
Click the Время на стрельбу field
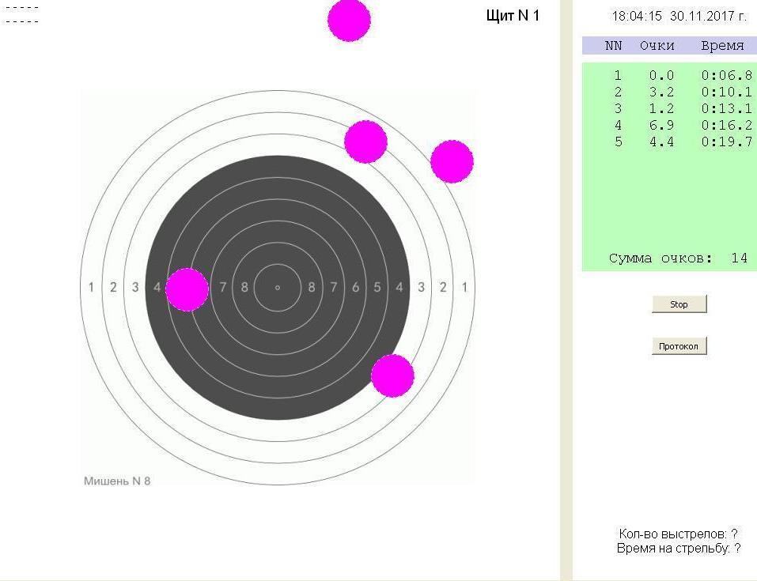pos(678,548)
